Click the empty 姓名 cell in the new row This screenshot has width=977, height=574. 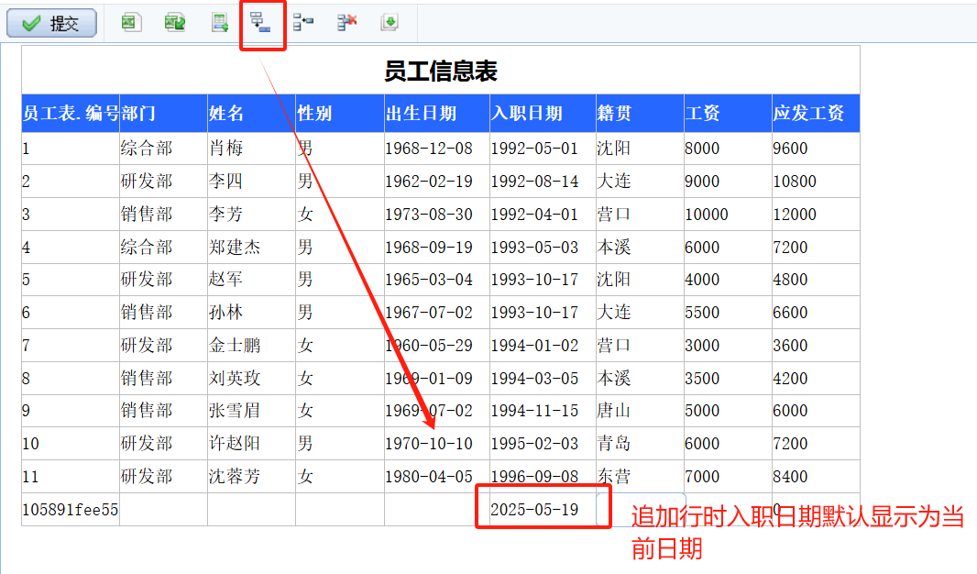coord(251,509)
